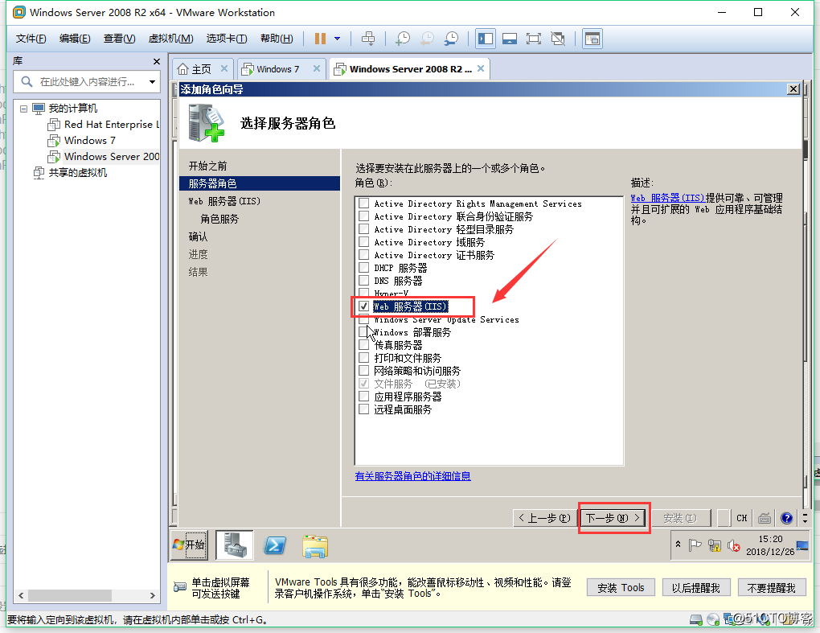Check 远程桌面服务 role
820x633 pixels.
tap(364, 409)
